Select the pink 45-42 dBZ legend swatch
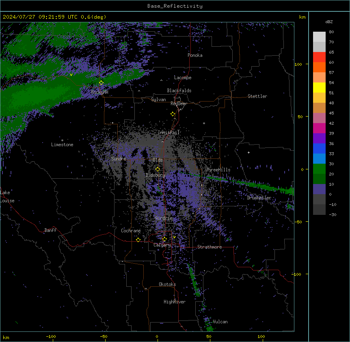Image resolution: width=350 pixels, height=342 pixels. 319,118
